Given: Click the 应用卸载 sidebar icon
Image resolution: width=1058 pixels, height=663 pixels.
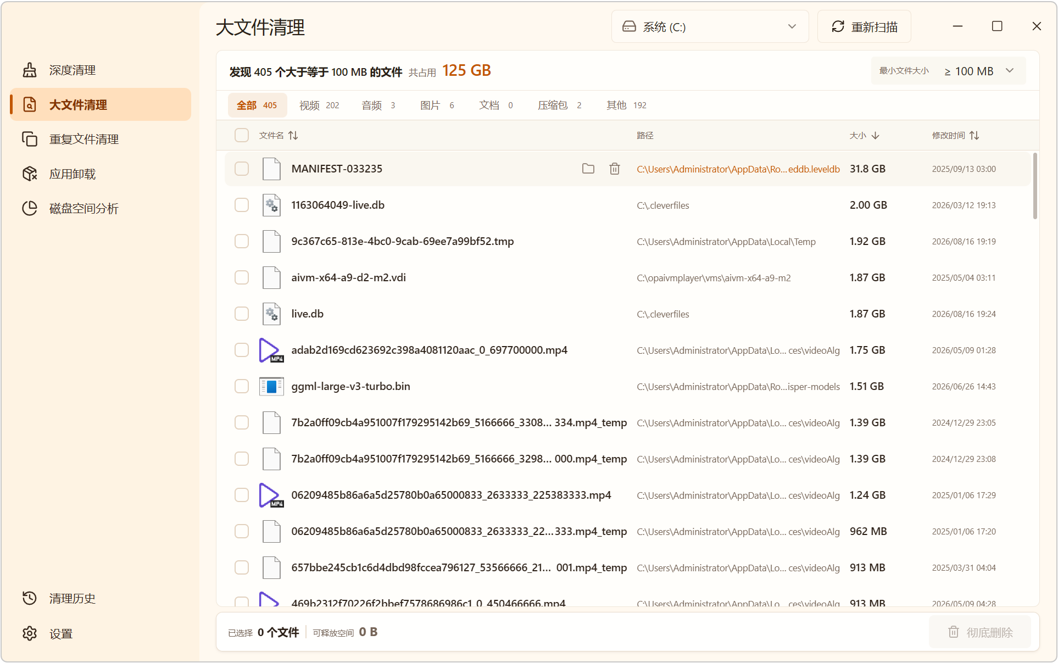Looking at the screenshot, I should (30, 174).
